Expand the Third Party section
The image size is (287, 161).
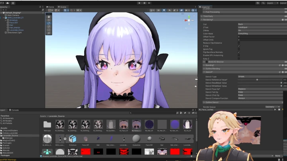(x=202, y=16)
